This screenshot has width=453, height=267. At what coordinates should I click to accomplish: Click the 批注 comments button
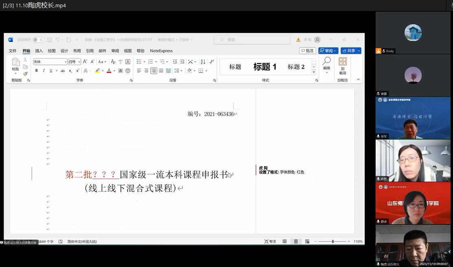point(307,51)
